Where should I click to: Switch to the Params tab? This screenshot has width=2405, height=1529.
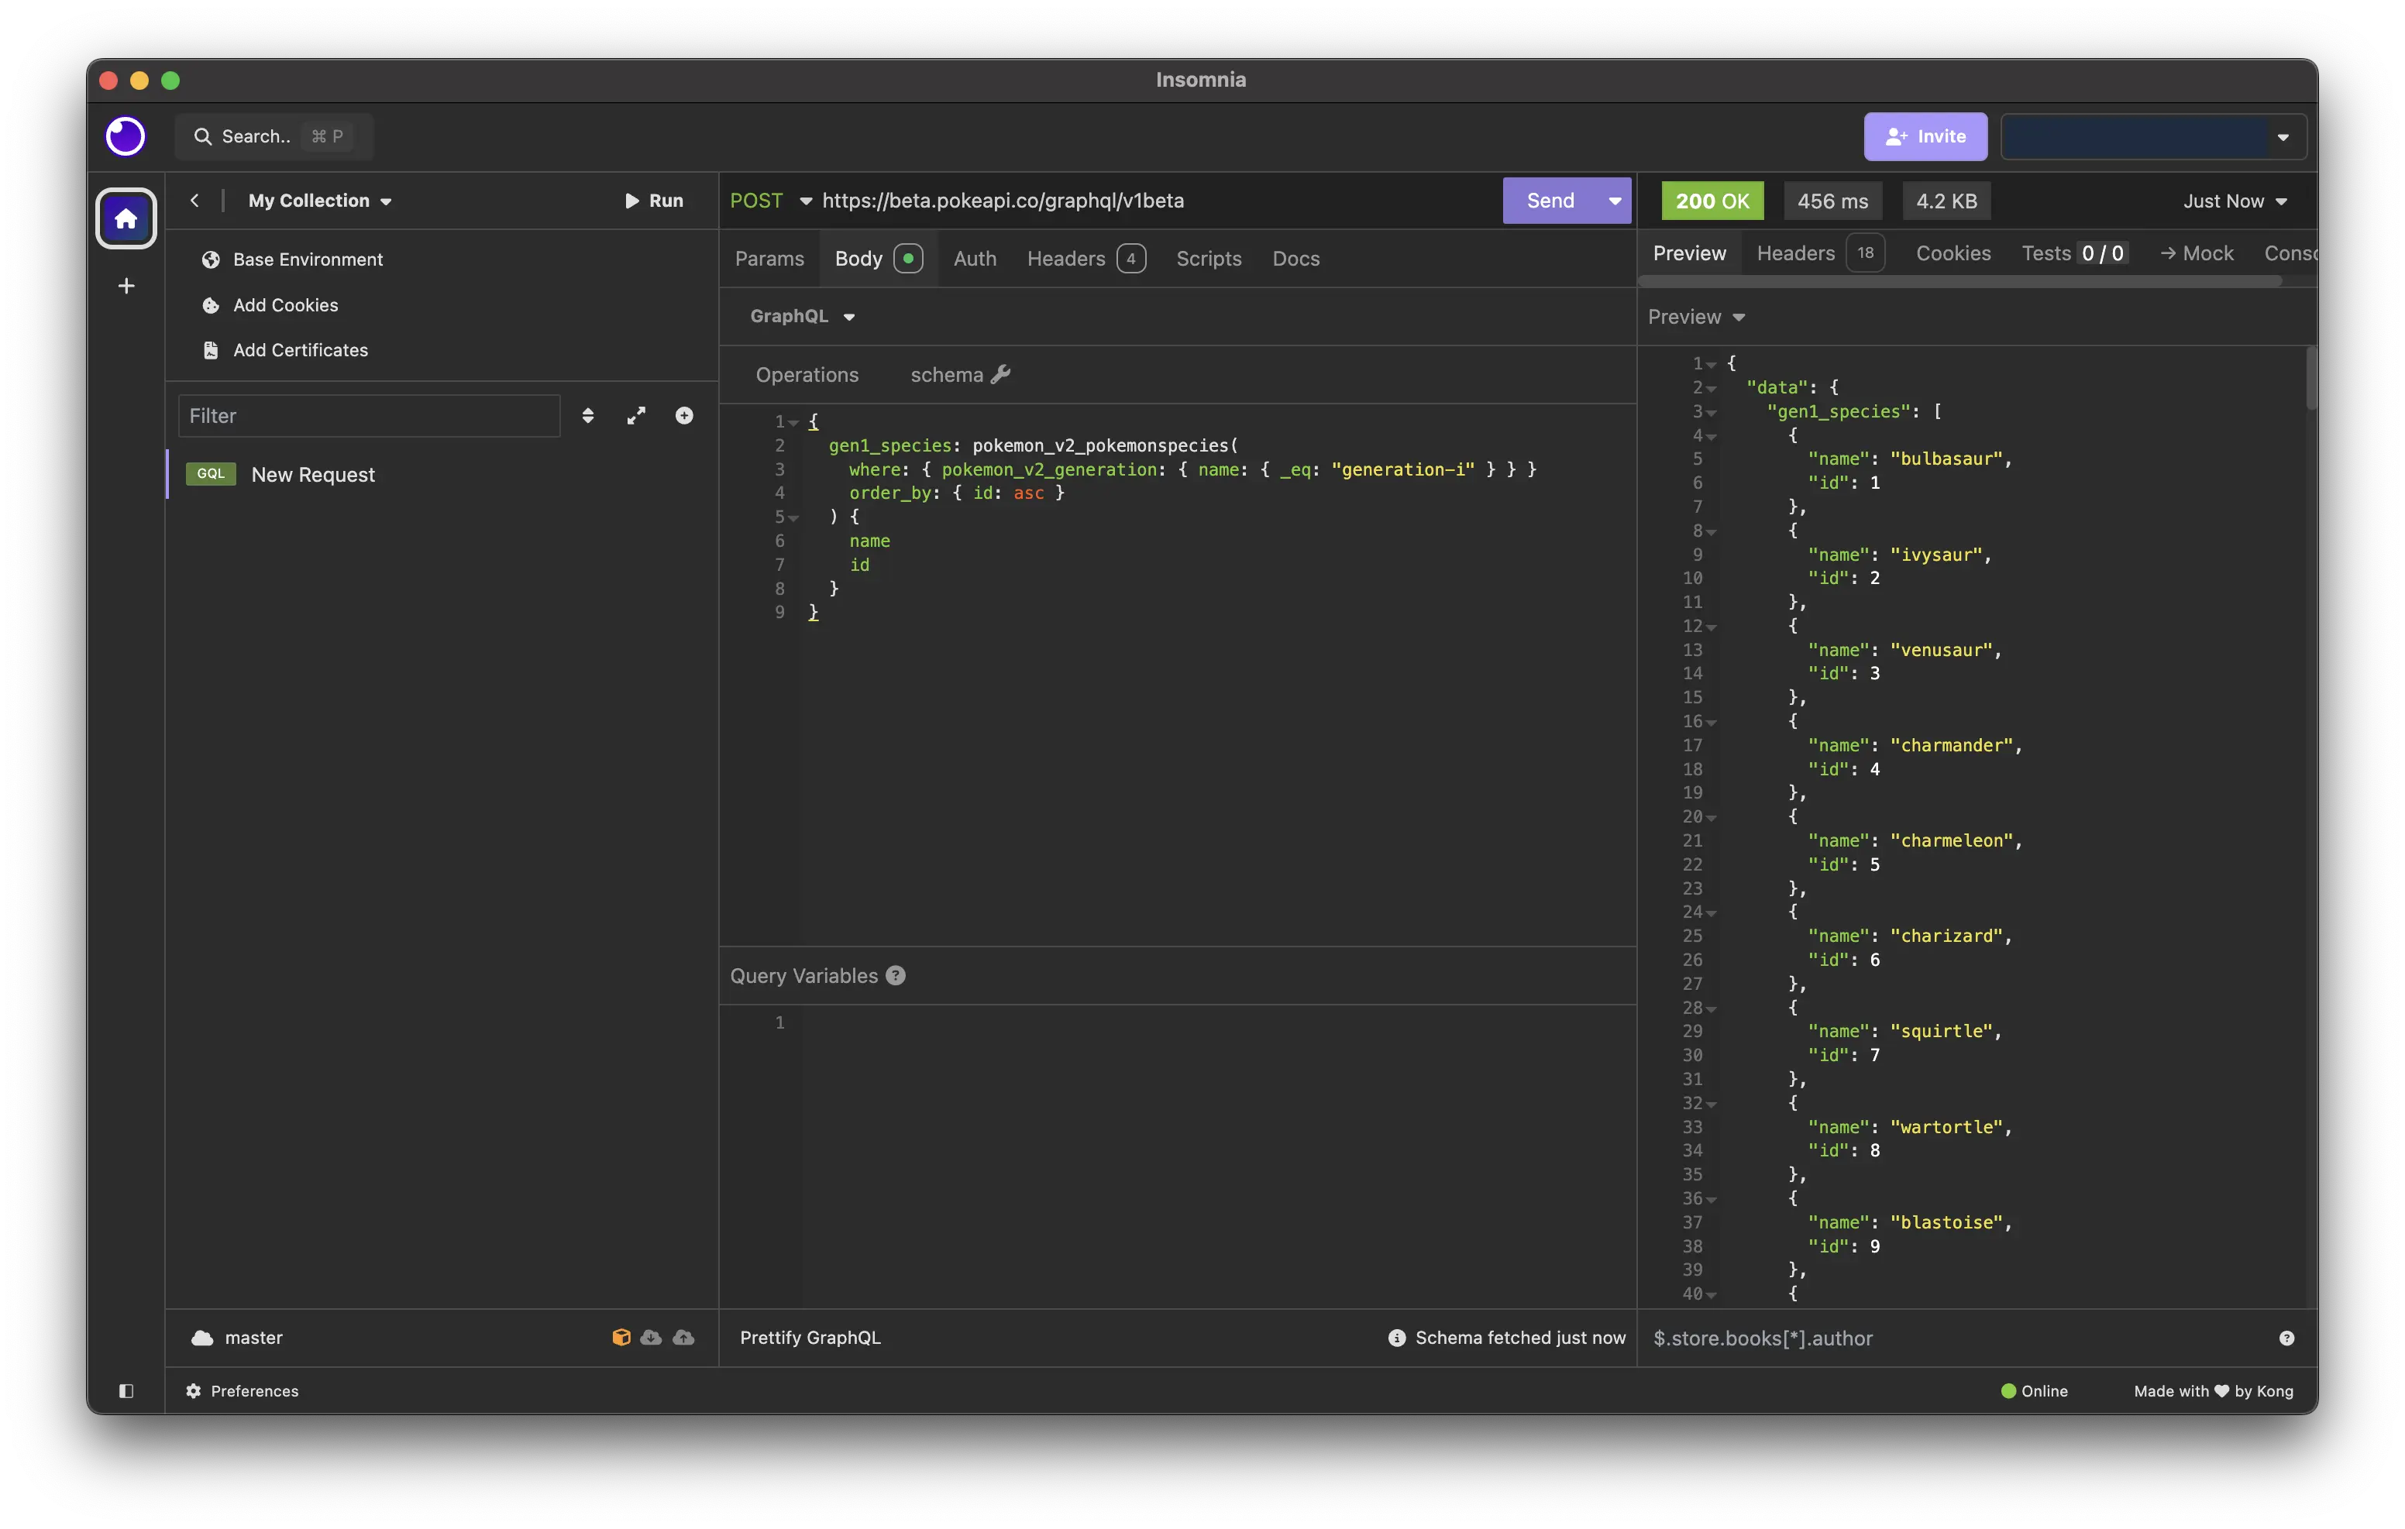tap(769, 259)
